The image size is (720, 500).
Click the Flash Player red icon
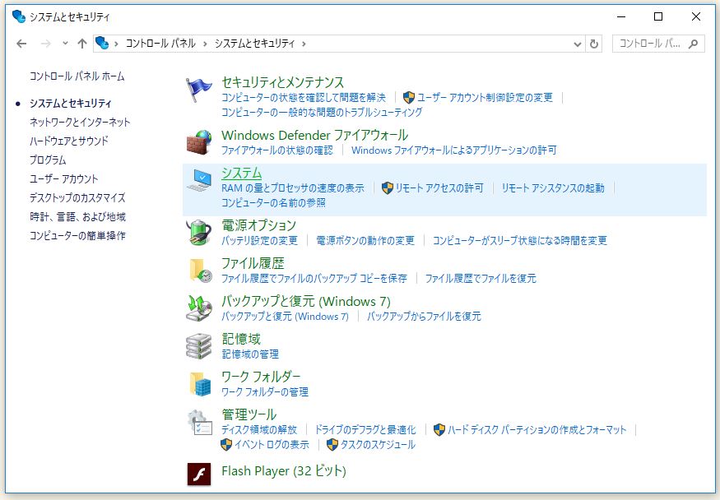(x=199, y=474)
